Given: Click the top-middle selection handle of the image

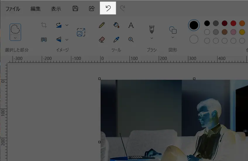Looking at the screenshot, I should pyautogui.click(x=194, y=79).
